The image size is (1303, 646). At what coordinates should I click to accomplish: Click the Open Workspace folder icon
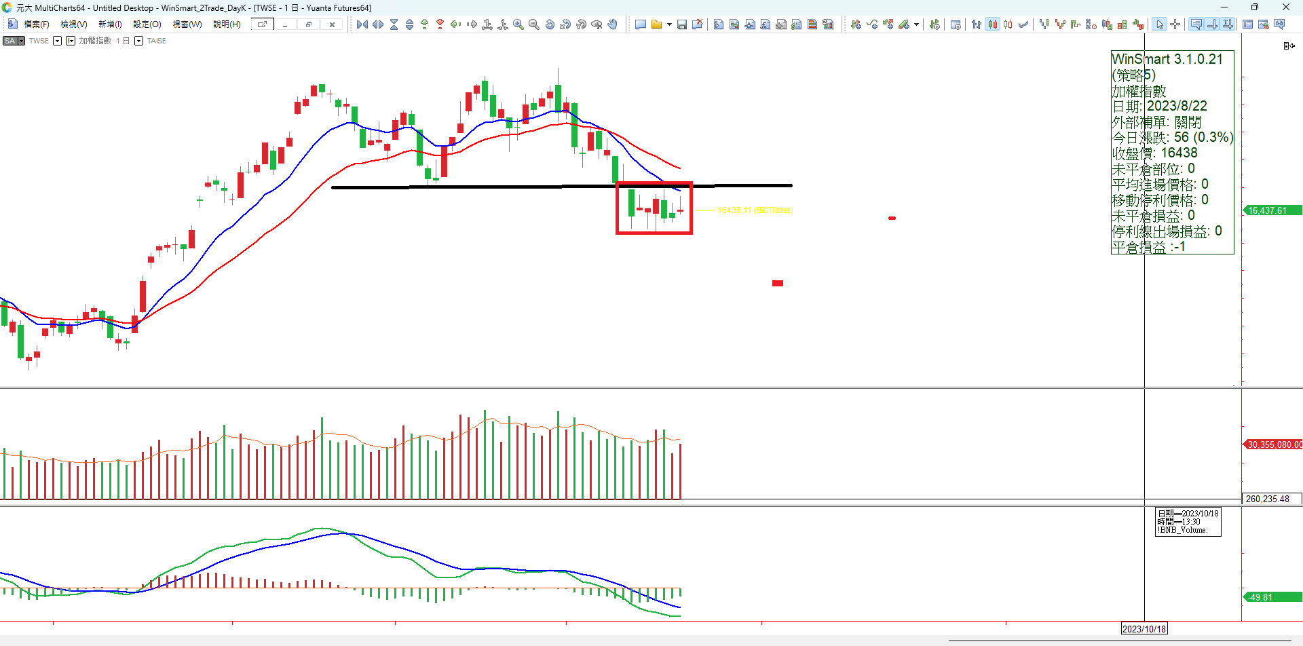[x=656, y=24]
